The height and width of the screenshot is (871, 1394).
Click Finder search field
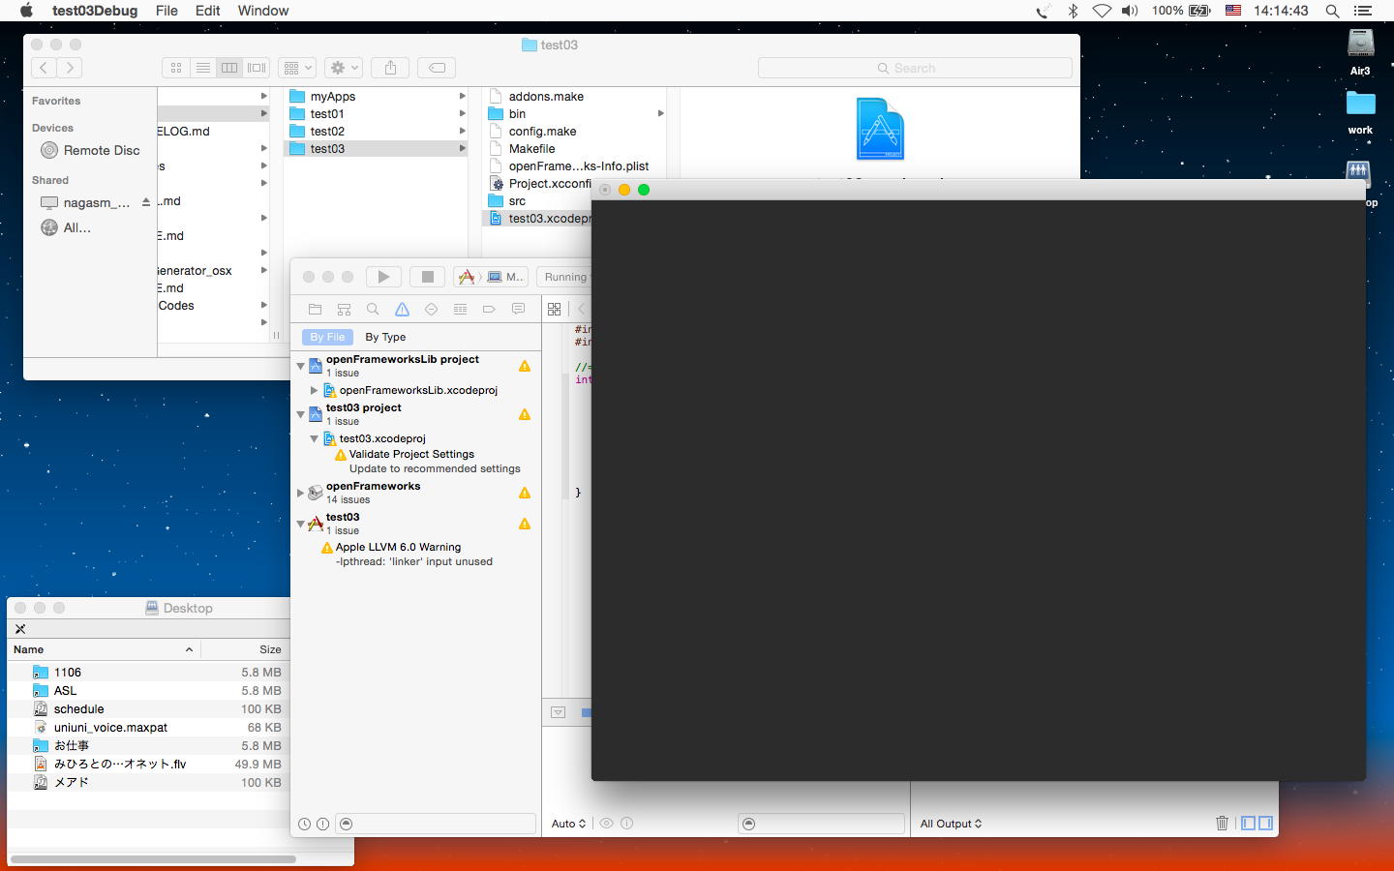coord(915,68)
